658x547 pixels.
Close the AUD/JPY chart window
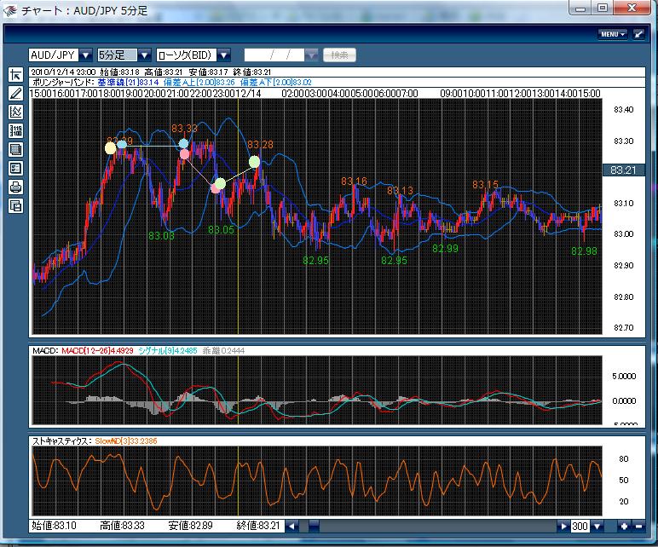(x=632, y=8)
